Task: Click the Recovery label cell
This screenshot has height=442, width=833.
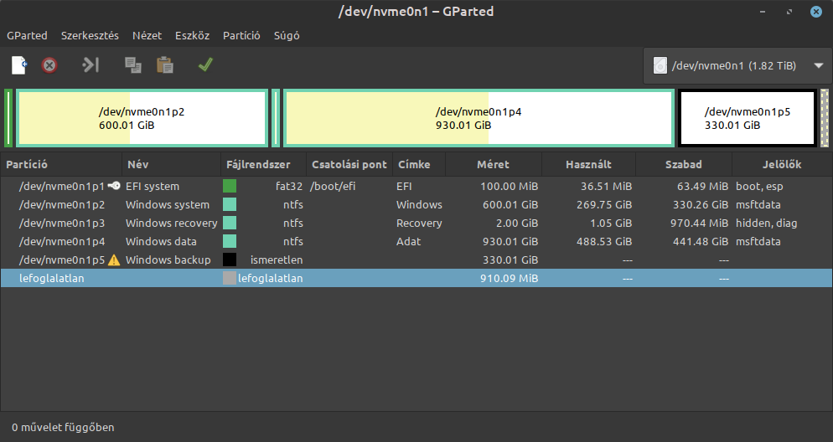Action: tap(419, 224)
